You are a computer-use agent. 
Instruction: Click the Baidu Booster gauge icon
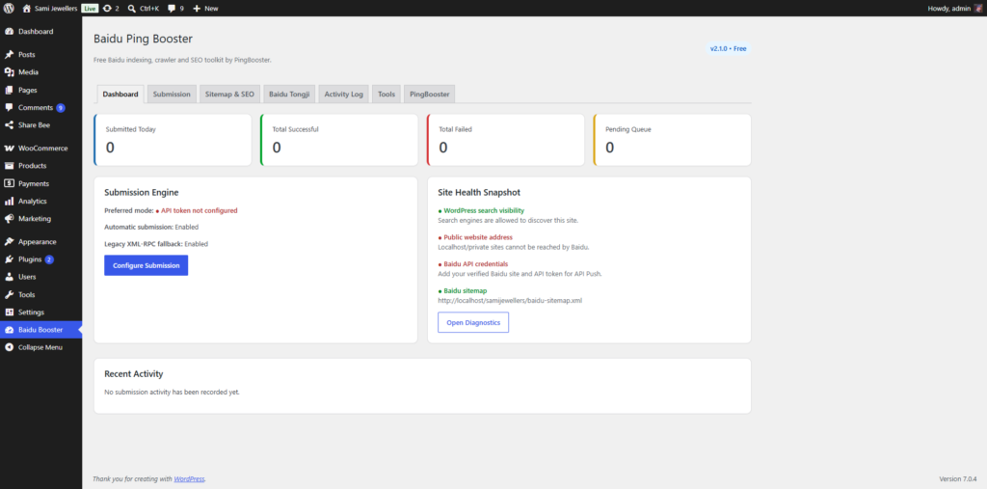coord(10,330)
